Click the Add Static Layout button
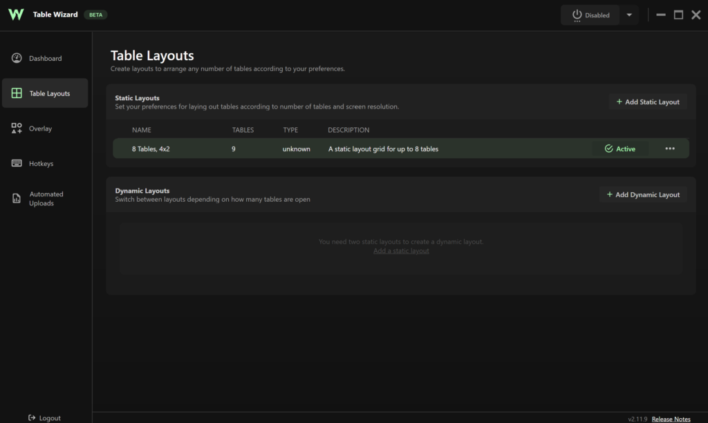708x423 pixels. [x=647, y=102]
